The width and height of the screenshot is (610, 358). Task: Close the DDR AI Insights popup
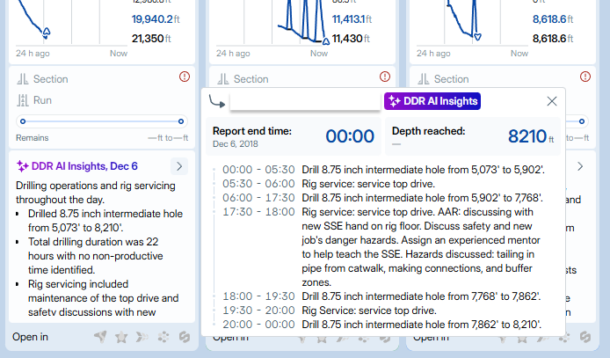point(552,101)
